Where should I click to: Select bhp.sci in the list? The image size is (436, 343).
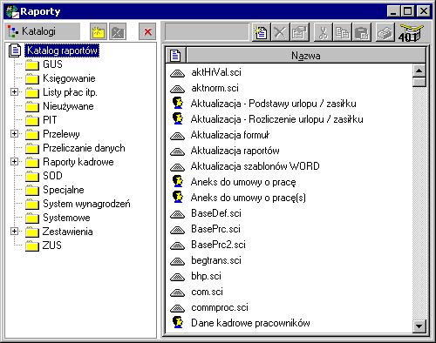[206, 276]
